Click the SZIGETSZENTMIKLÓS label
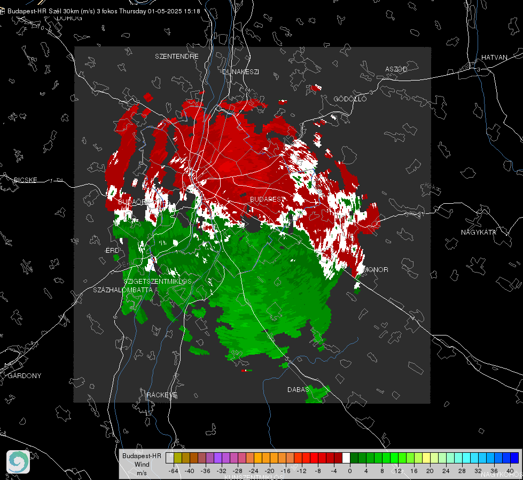 point(158,281)
